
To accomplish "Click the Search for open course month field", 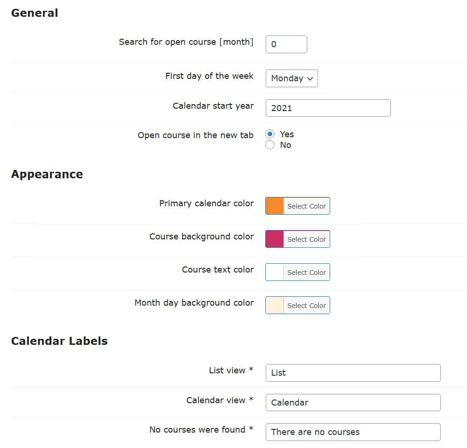I will [286, 44].
